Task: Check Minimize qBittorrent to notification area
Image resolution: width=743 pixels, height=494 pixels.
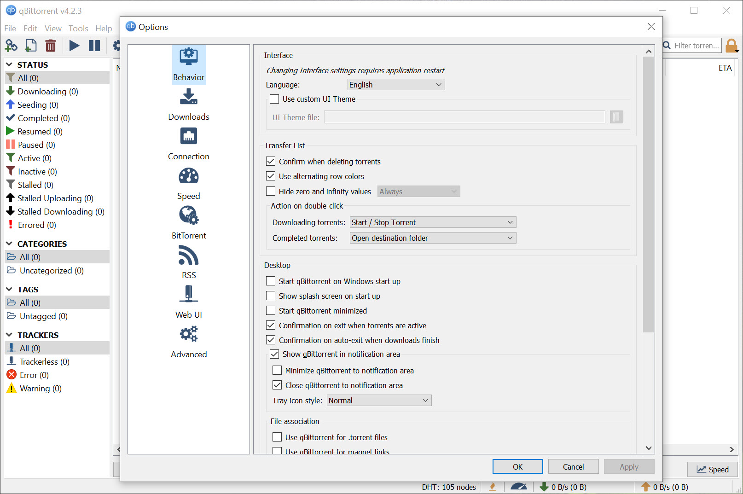Action: coord(277,371)
